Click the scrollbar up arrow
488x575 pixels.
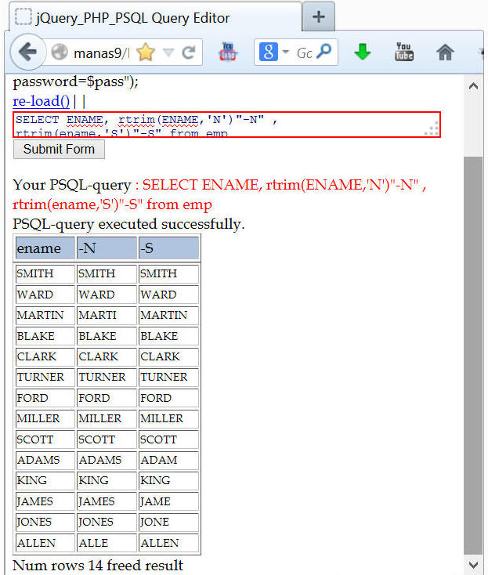(x=473, y=85)
